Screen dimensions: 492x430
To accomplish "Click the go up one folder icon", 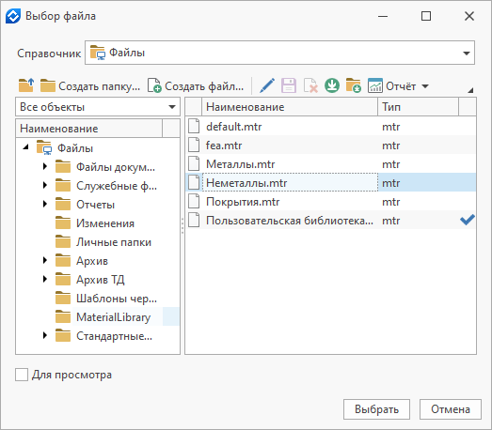I will (26, 85).
